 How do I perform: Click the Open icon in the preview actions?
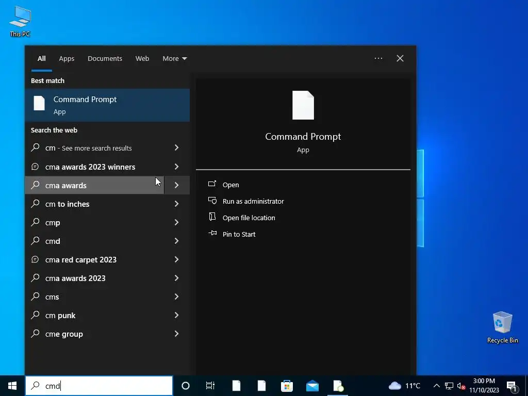(212, 184)
